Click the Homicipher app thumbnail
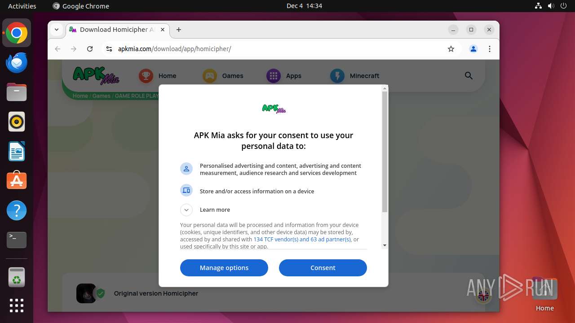This screenshot has height=323, width=575. click(86, 293)
